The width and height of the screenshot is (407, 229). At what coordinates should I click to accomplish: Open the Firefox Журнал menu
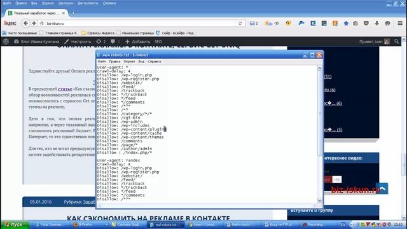(x=48, y=3)
